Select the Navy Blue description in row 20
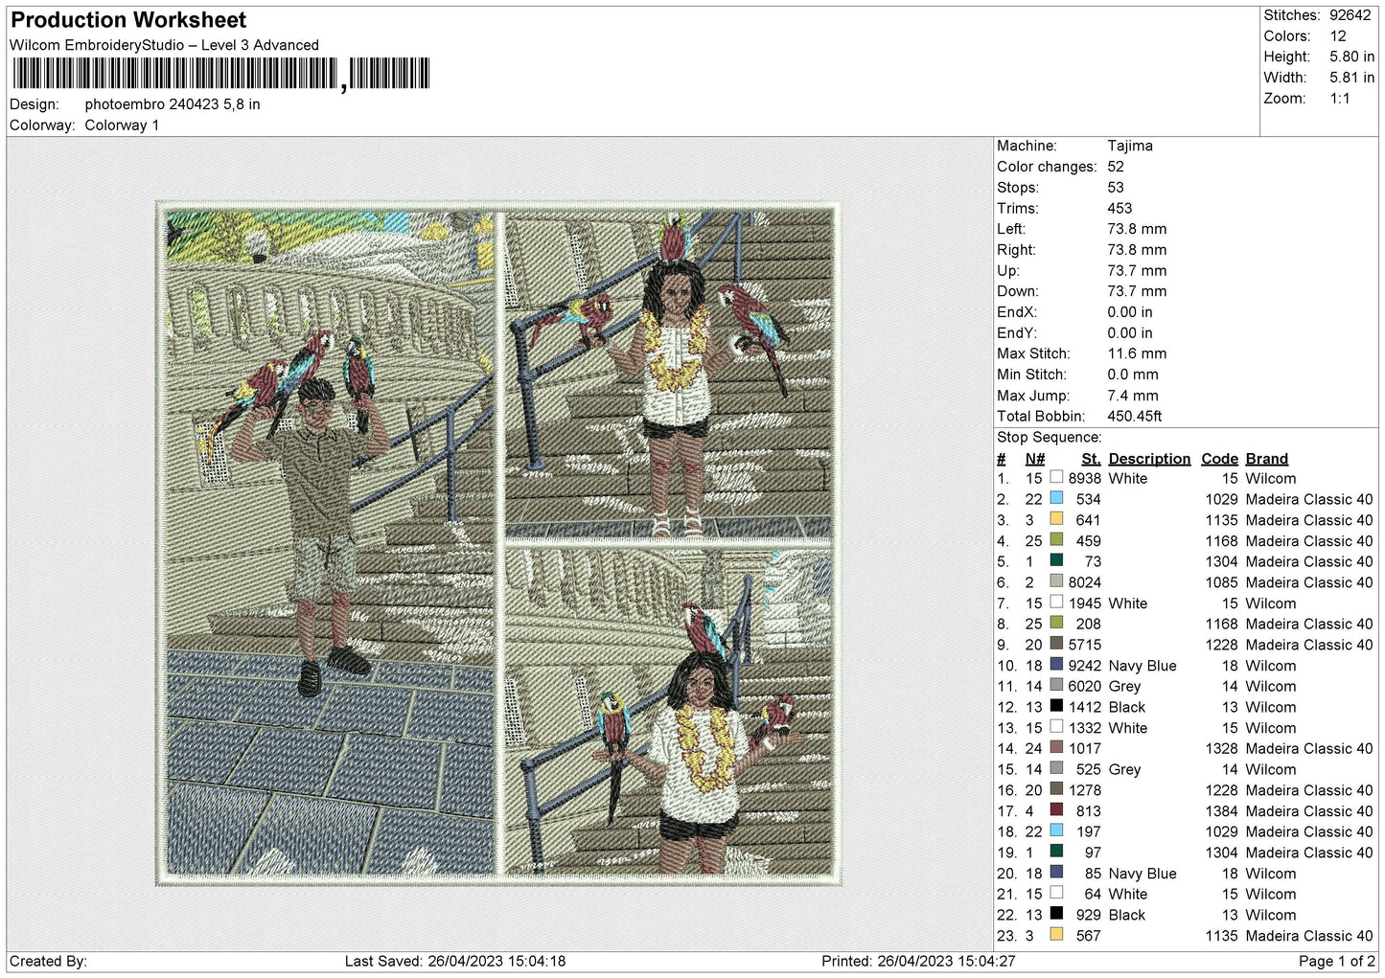This screenshot has width=1385, height=978. [1143, 873]
